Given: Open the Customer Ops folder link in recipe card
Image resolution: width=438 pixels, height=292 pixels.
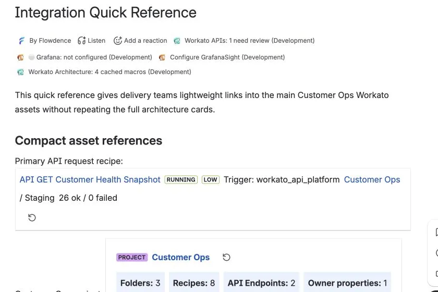Looking at the screenshot, I should pyautogui.click(x=372, y=179).
